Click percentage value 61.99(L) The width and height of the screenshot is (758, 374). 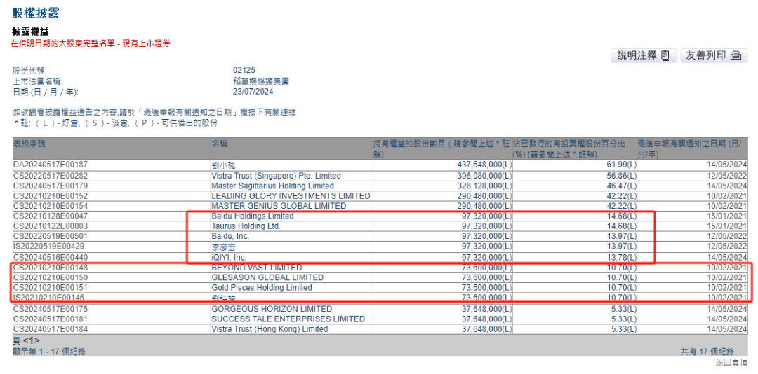[622, 165]
